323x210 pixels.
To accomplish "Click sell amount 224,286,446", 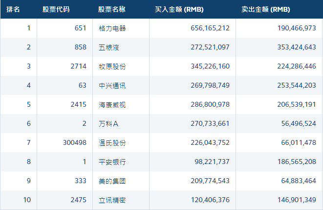I will 297,66.
